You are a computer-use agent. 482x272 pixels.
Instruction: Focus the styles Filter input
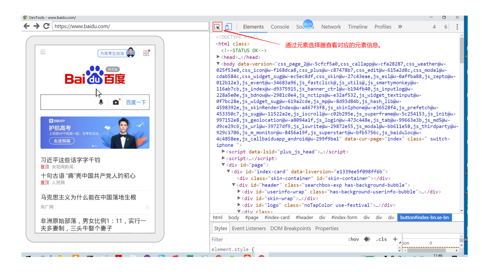(x=277, y=239)
